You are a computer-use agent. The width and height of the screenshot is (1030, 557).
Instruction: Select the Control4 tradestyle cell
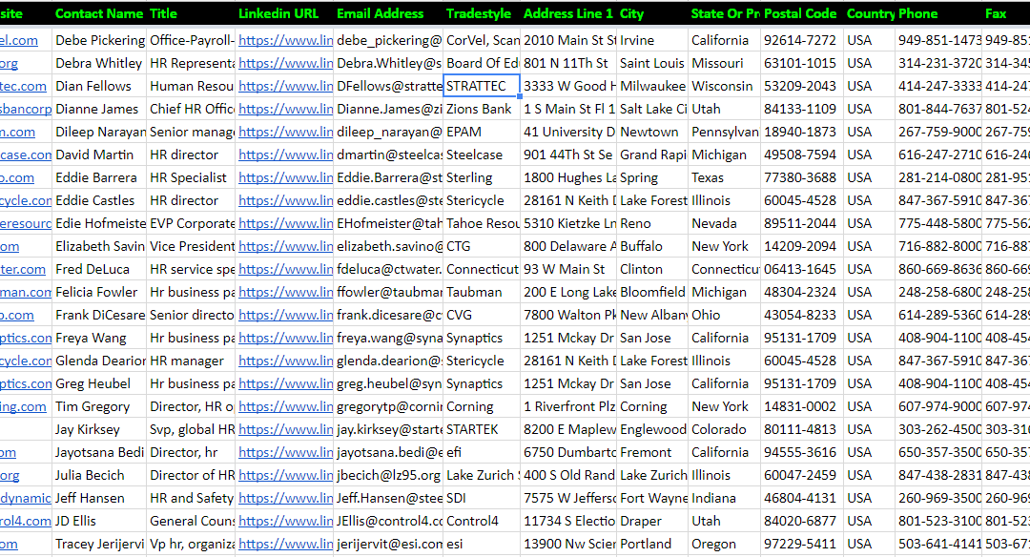tap(482, 521)
